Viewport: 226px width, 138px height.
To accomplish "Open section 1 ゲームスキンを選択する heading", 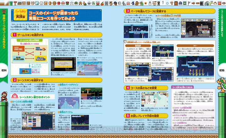I will (x=56, y=35).
